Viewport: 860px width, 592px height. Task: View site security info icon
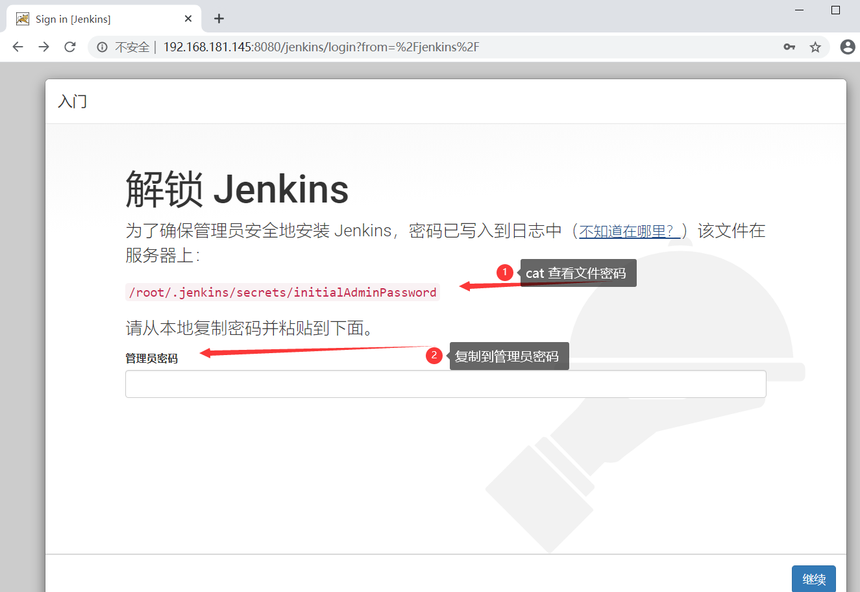point(102,47)
